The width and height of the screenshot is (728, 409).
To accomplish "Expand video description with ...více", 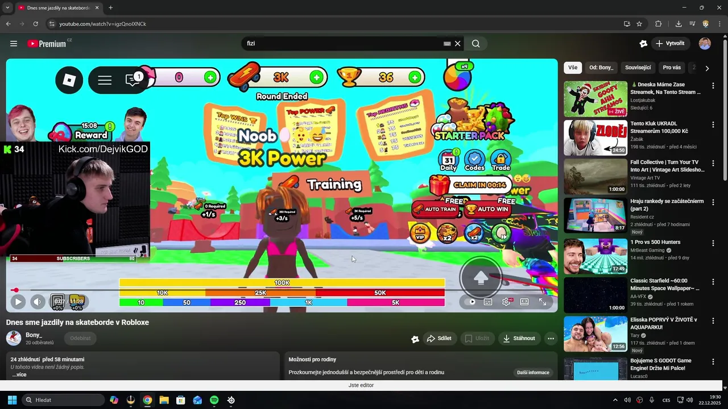I will pos(19,375).
